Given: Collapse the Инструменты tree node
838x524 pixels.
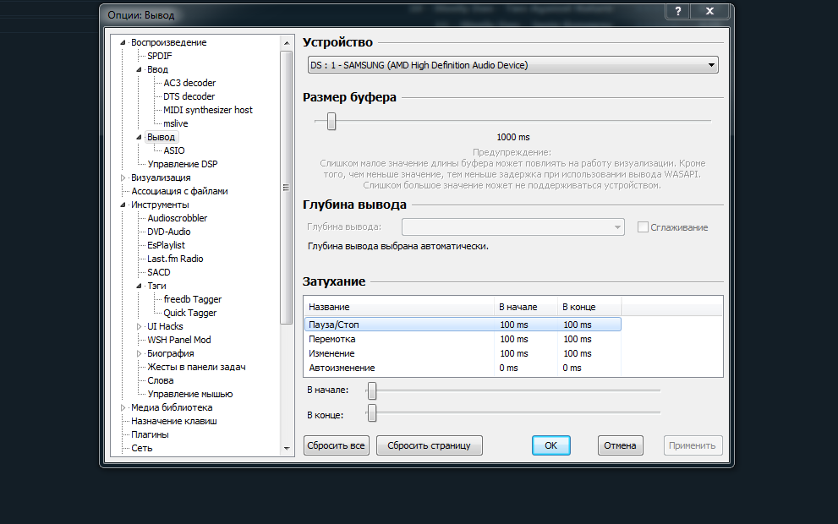Looking at the screenshot, I should point(123,205).
